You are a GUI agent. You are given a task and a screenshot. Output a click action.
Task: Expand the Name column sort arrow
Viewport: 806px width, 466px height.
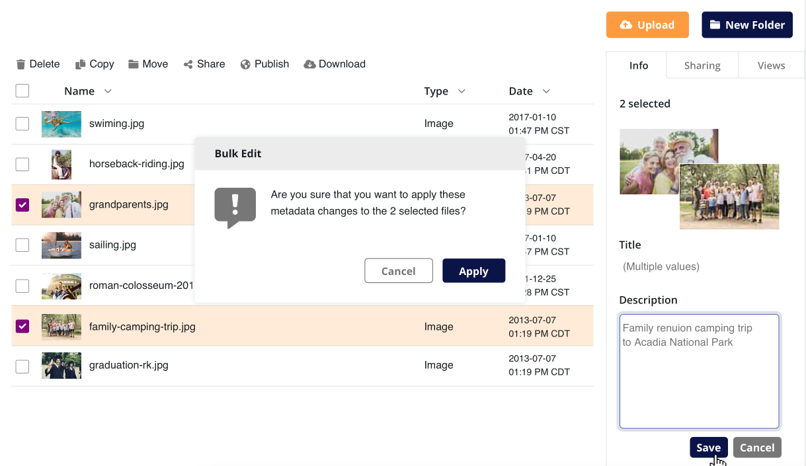point(108,91)
